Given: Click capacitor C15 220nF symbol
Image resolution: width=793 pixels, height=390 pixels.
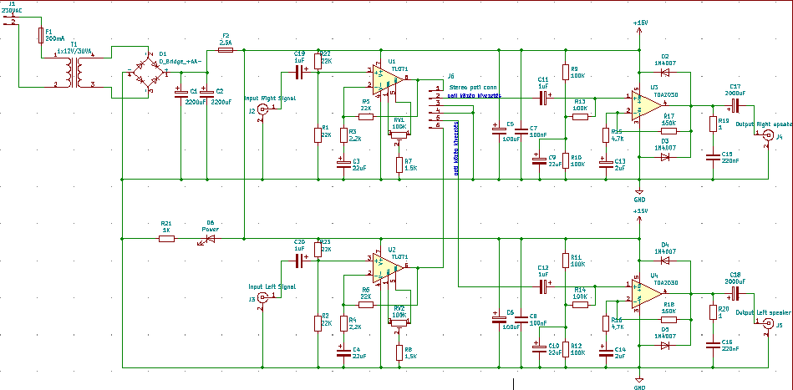Looking at the screenshot, I should coord(713,157).
